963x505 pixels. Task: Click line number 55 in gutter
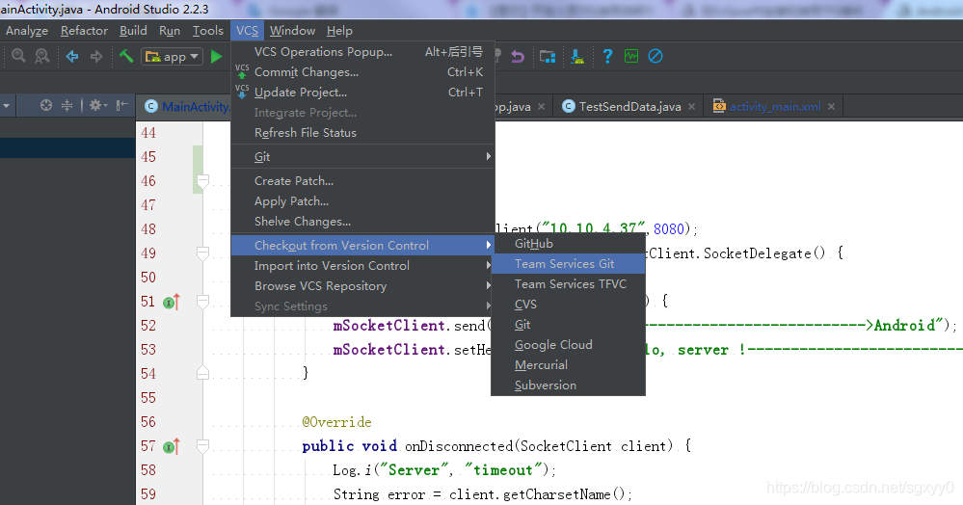148,398
